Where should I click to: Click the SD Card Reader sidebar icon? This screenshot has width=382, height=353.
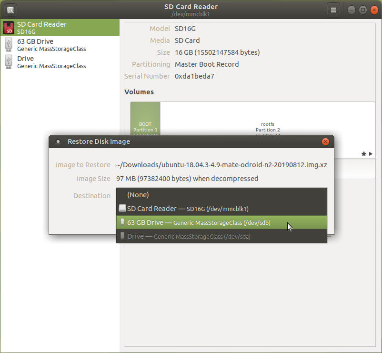9,28
